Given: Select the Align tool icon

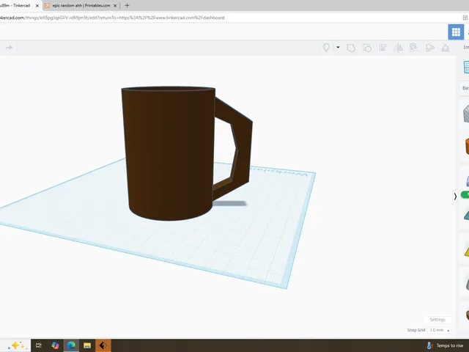Looking at the screenshot, I should (x=383, y=48).
